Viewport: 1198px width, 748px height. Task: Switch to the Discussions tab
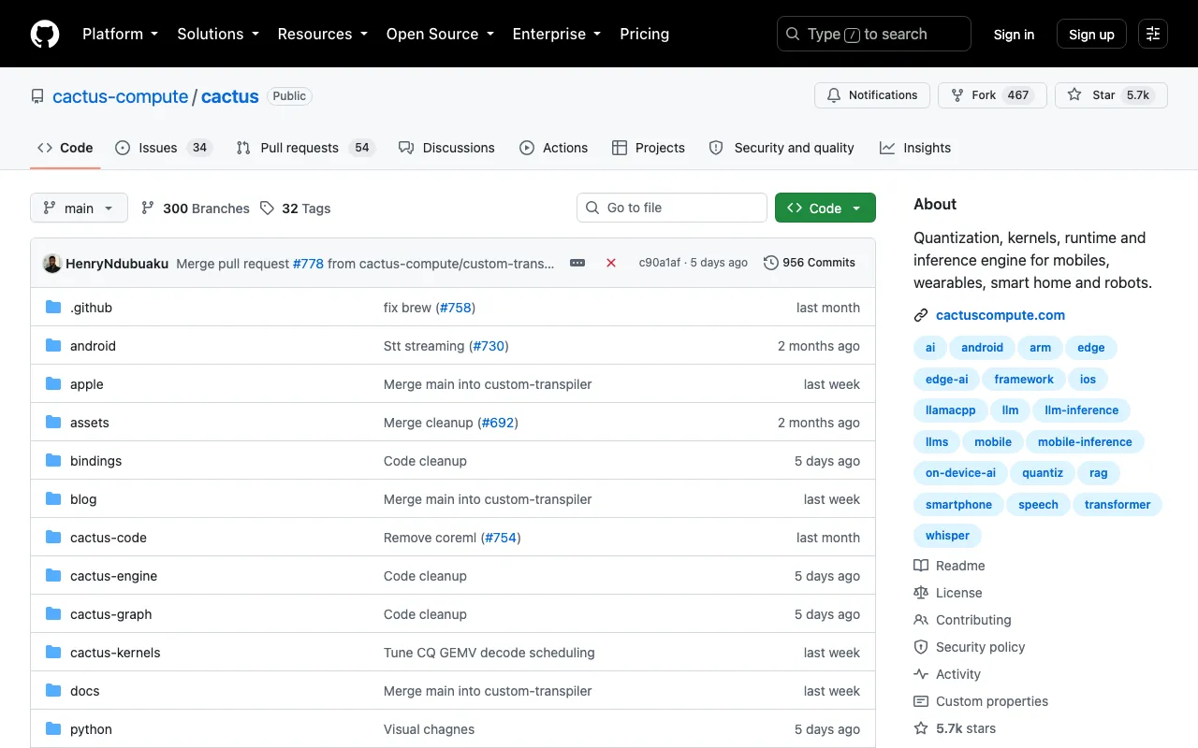click(446, 148)
